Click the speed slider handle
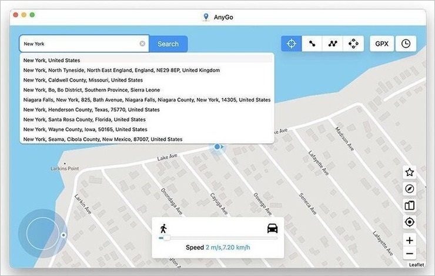This screenshot has height=276, width=435. [166, 238]
